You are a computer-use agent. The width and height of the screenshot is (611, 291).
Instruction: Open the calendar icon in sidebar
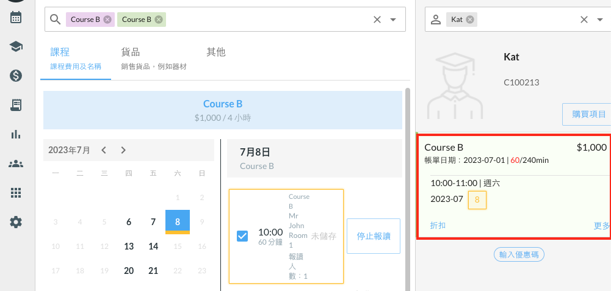[16, 17]
